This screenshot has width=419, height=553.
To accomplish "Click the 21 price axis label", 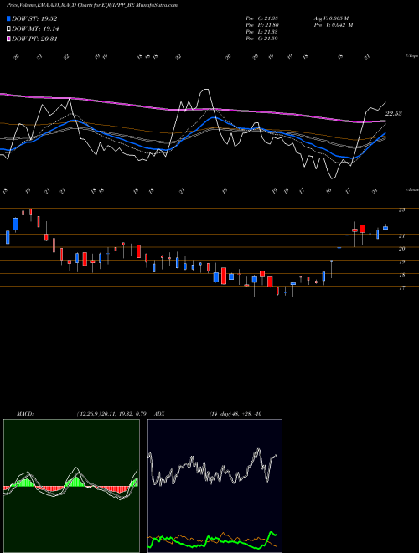I will (x=401, y=236).
